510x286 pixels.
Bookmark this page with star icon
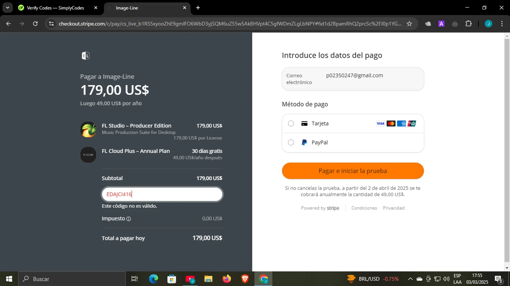tap(409, 23)
